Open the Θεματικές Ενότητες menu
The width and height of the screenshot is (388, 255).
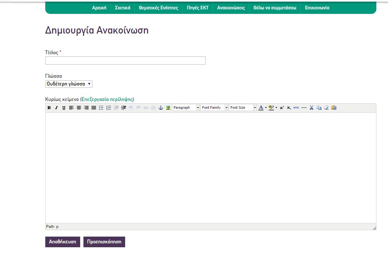tap(158, 8)
